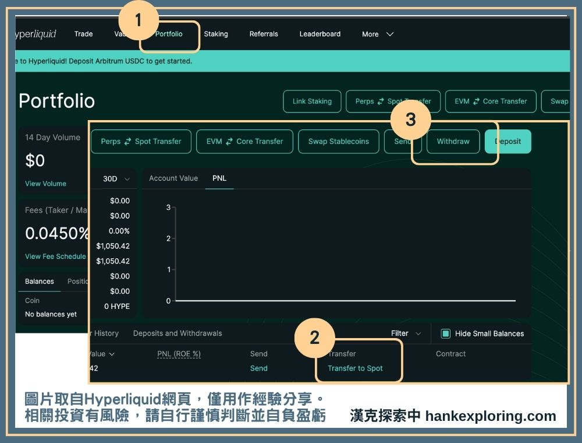The height and width of the screenshot is (443, 582).
Task: Click the teal Deposit button
Action: click(x=508, y=141)
